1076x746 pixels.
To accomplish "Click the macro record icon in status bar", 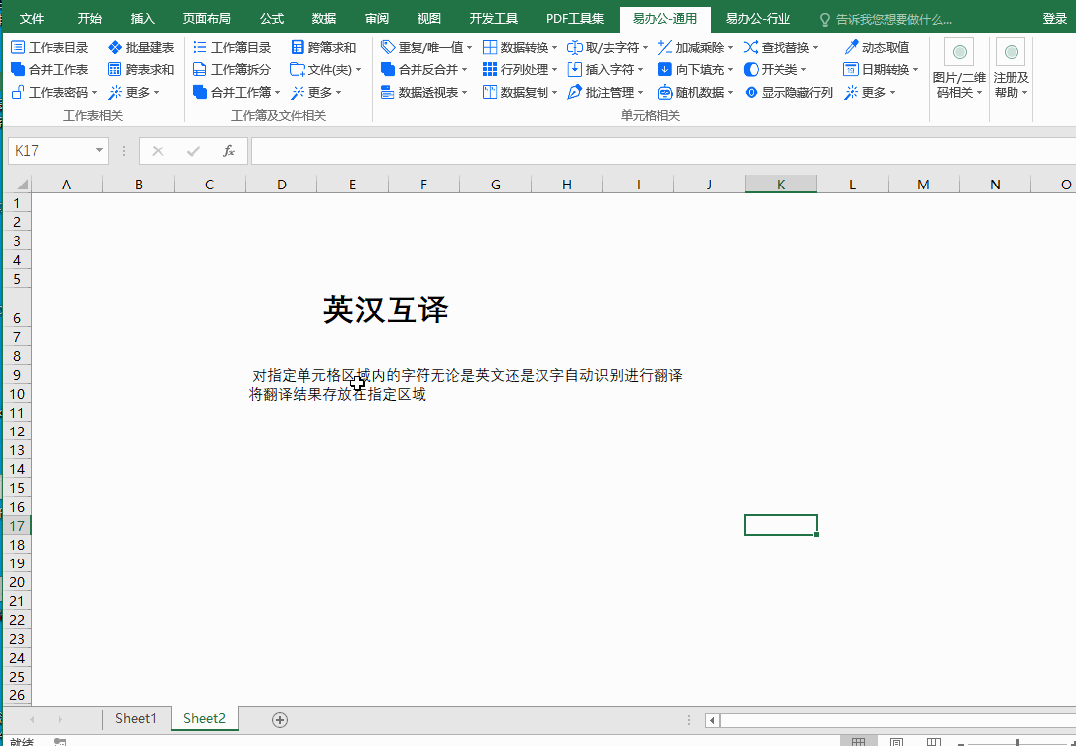I will [60, 742].
